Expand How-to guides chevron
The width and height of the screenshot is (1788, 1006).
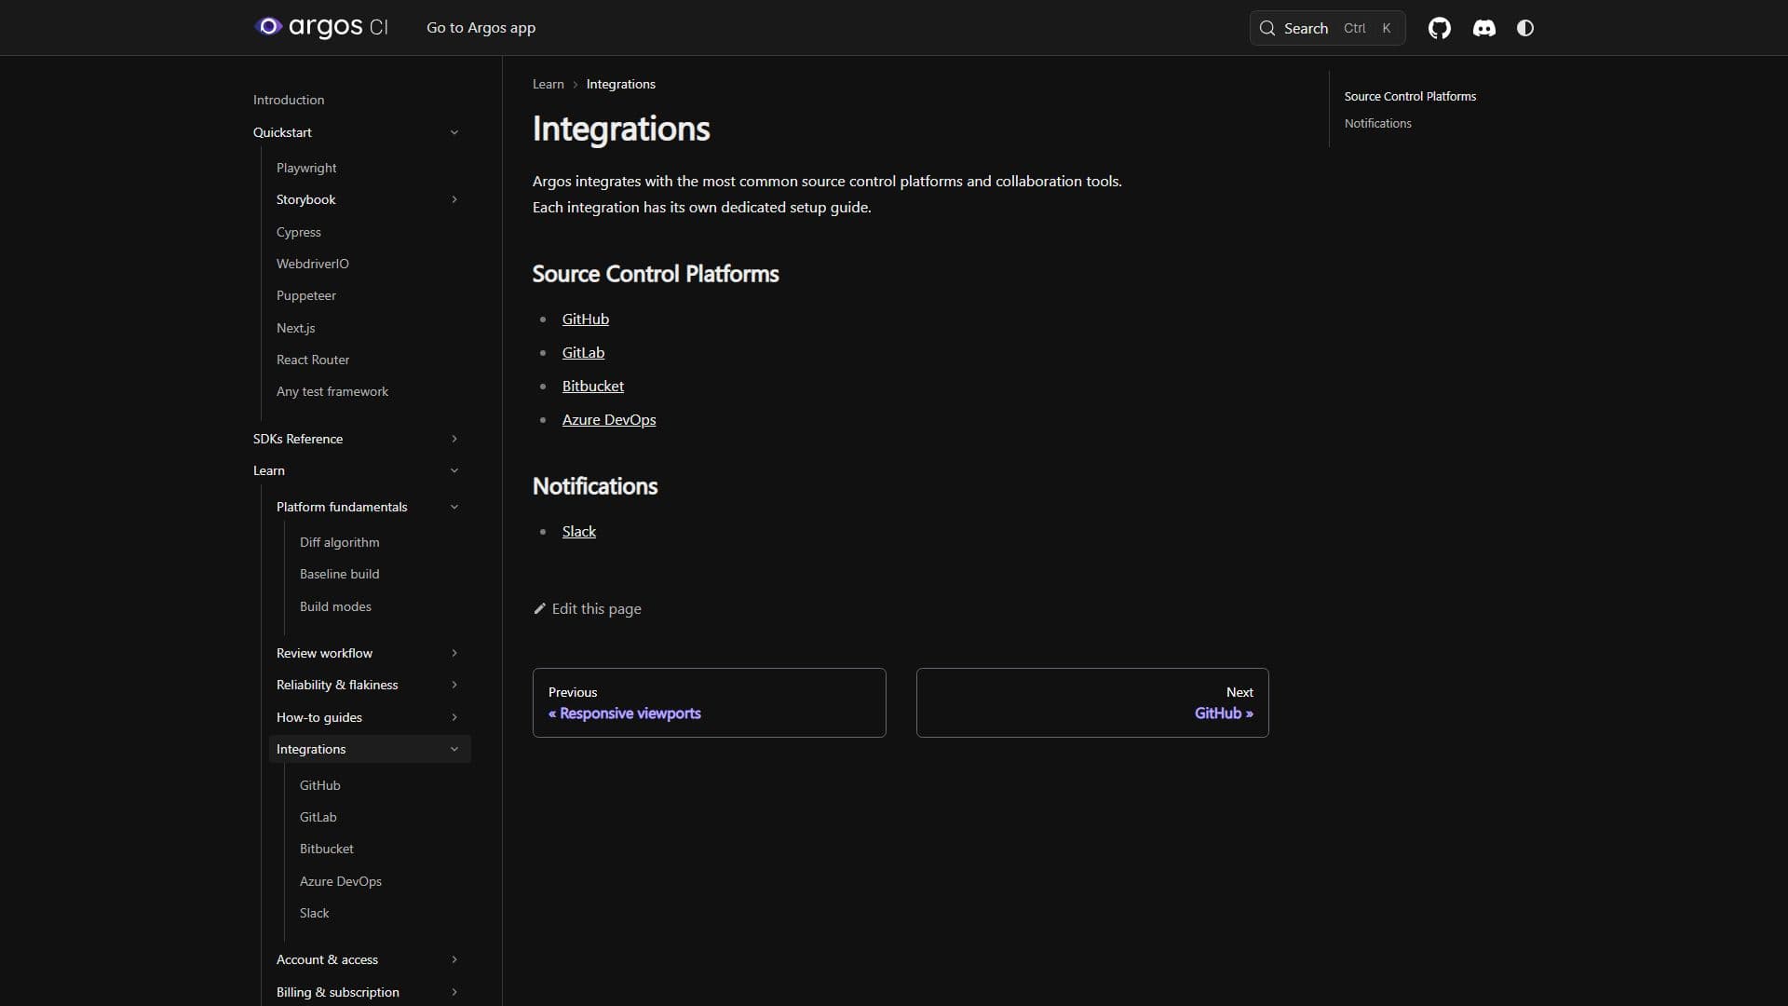(x=454, y=717)
